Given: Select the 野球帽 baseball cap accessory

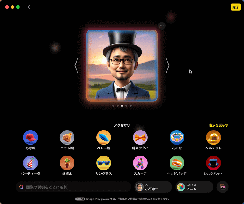Looking at the screenshot, I should pos(30,138).
